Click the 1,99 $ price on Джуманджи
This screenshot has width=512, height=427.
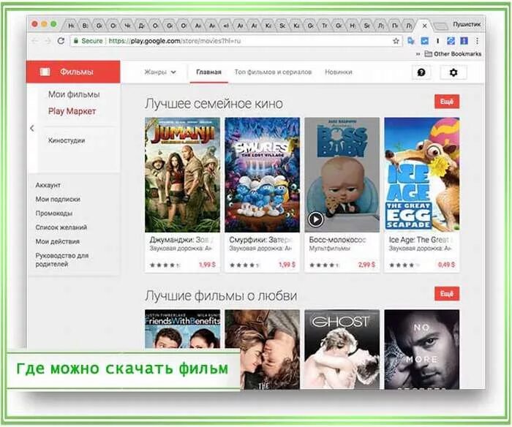tap(207, 265)
